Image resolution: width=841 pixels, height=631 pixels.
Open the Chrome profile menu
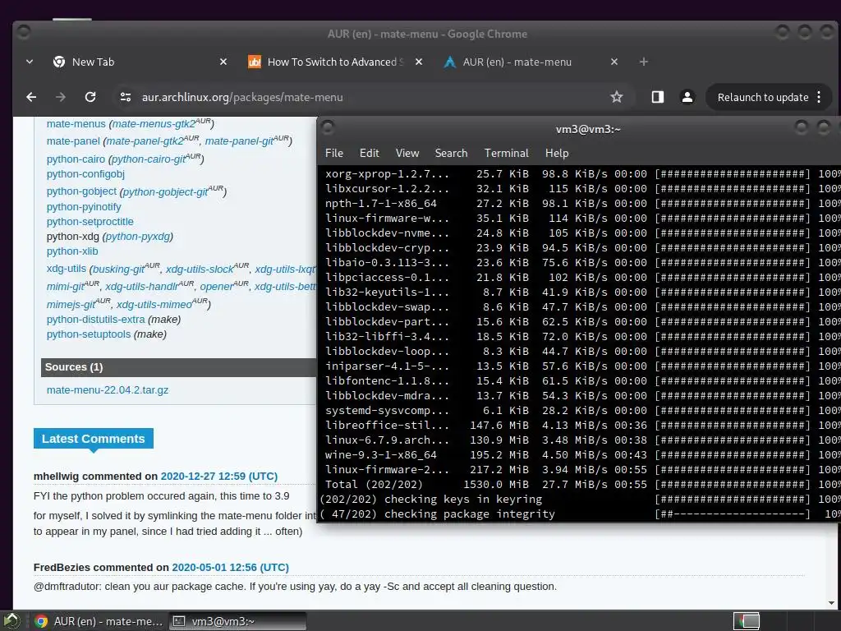(687, 97)
